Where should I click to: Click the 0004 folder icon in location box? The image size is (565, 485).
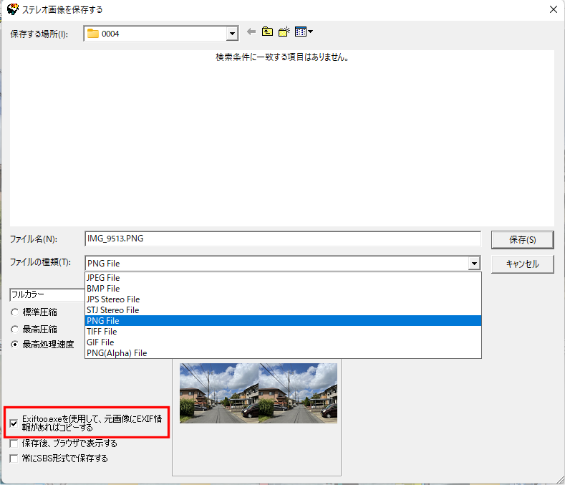click(93, 34)
